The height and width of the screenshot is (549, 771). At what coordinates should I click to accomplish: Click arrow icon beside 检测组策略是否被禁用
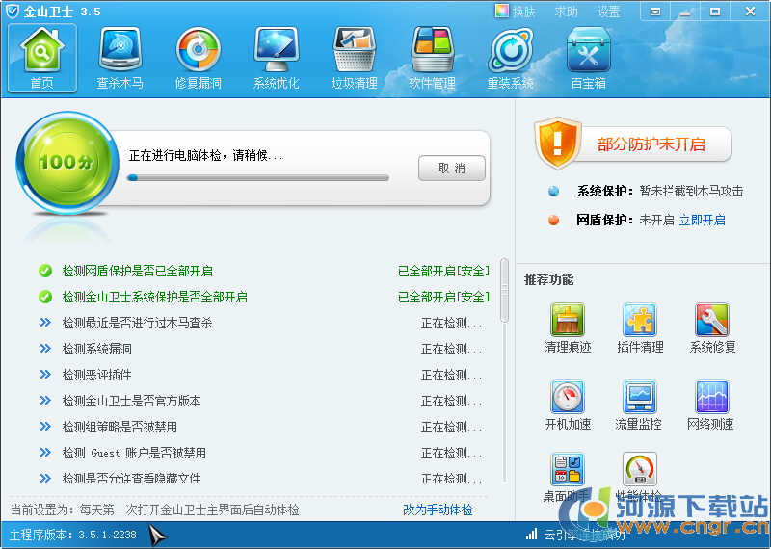click(x=45, y=426)
